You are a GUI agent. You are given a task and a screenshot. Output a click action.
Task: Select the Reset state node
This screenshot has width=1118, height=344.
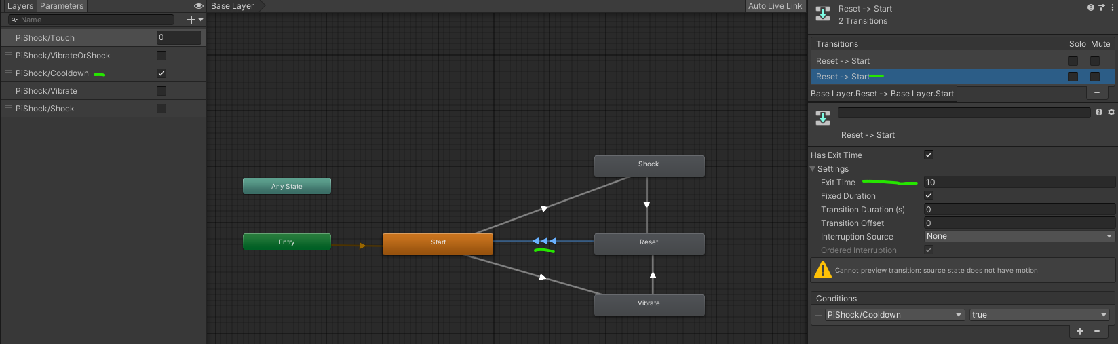[649, 244]
